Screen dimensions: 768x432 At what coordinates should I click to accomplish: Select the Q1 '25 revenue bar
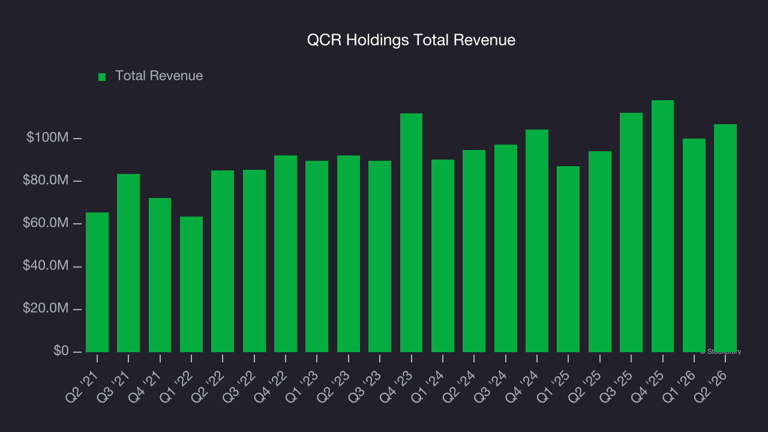pyautogui.click(x=568, y=259)
